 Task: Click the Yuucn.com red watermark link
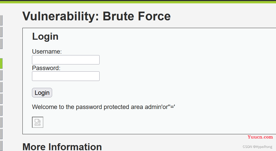click(x=260, y=137)
